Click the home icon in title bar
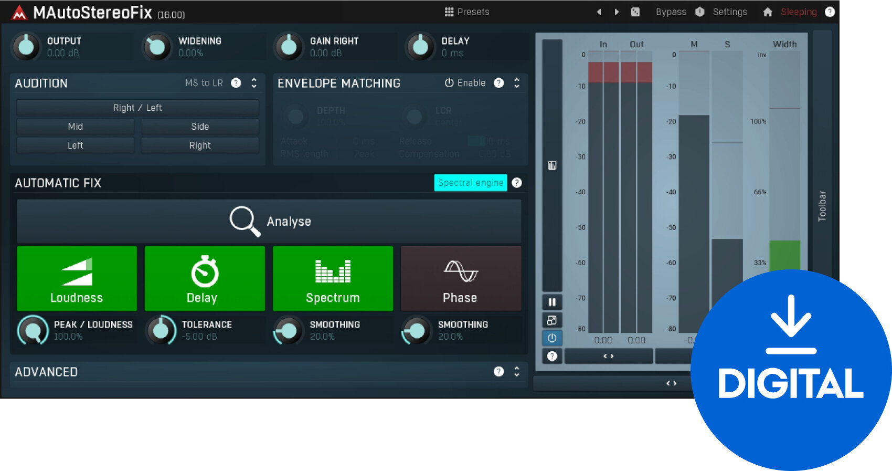The image size is (892, 471). tap(768, 12)
